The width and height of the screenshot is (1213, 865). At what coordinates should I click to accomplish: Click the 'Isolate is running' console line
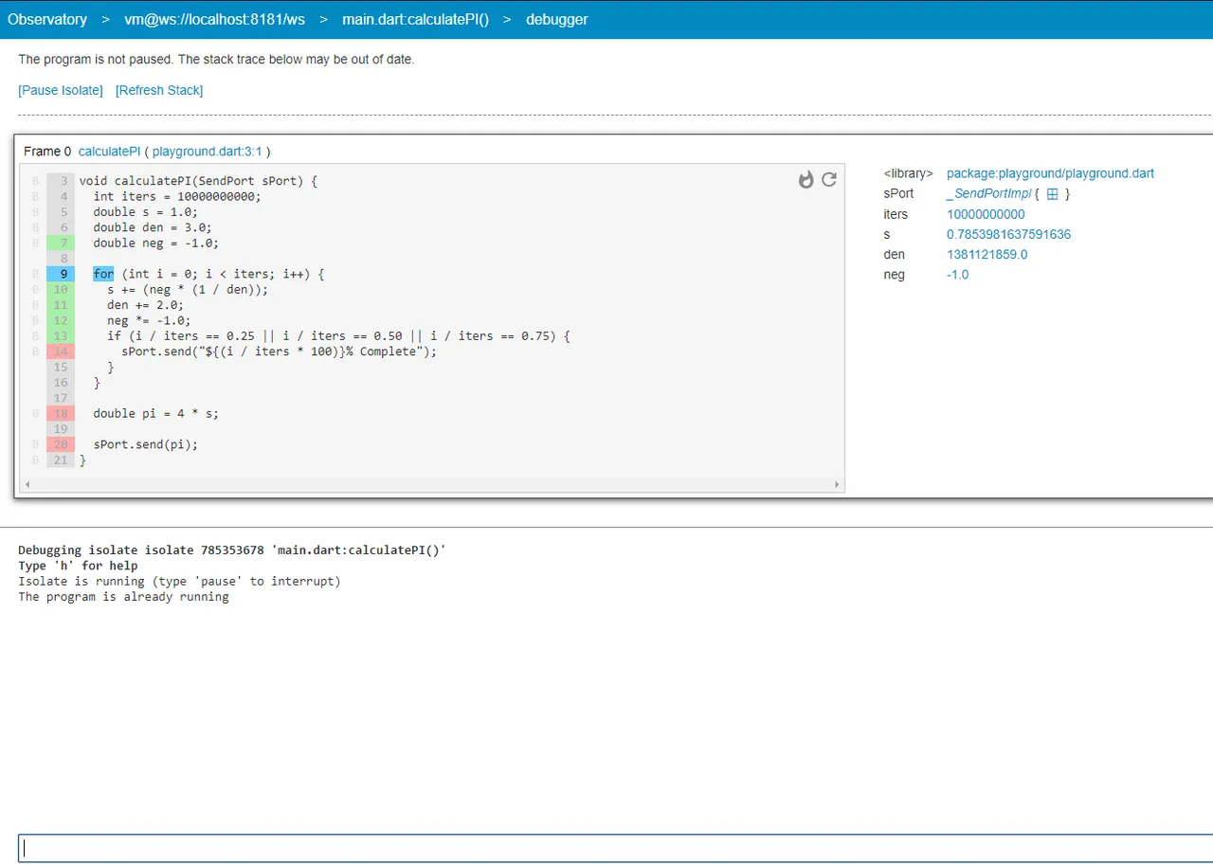179,581
